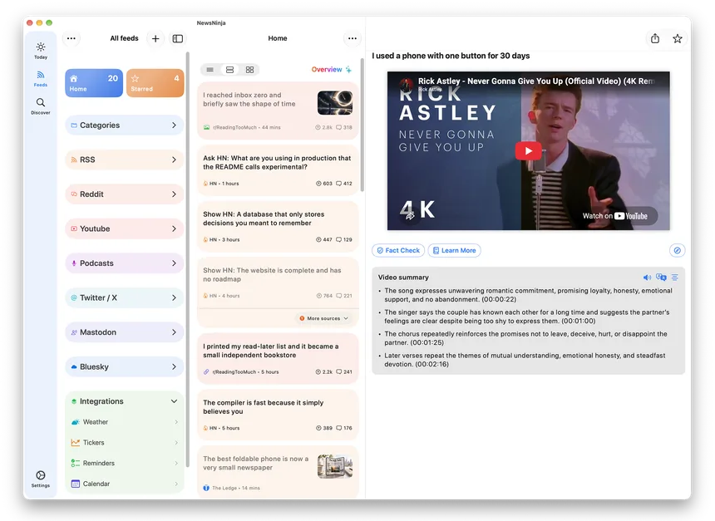Star the current article

(x=677, y=39)
